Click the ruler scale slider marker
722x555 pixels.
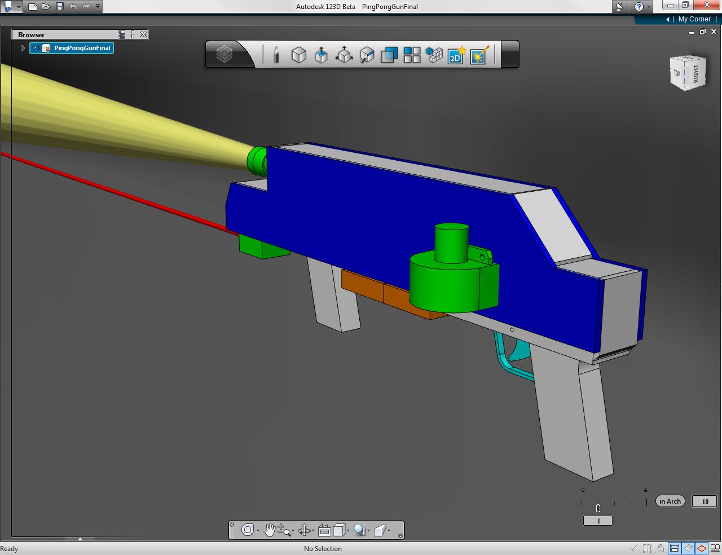tap(598, 508)
